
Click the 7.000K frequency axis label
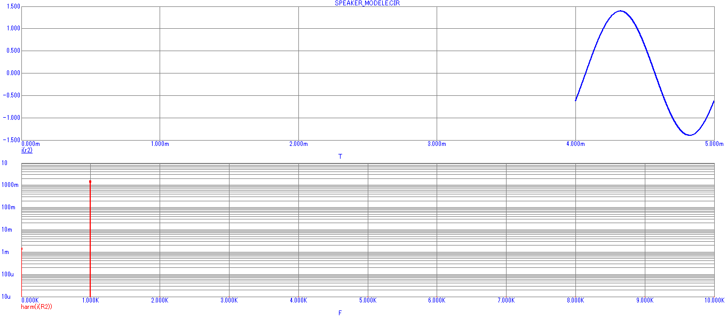506,300
